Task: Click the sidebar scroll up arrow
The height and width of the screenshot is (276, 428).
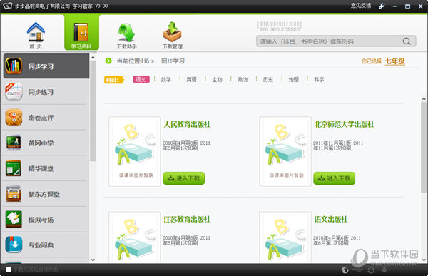Action: pyautogui.click(x=93, y=58)
